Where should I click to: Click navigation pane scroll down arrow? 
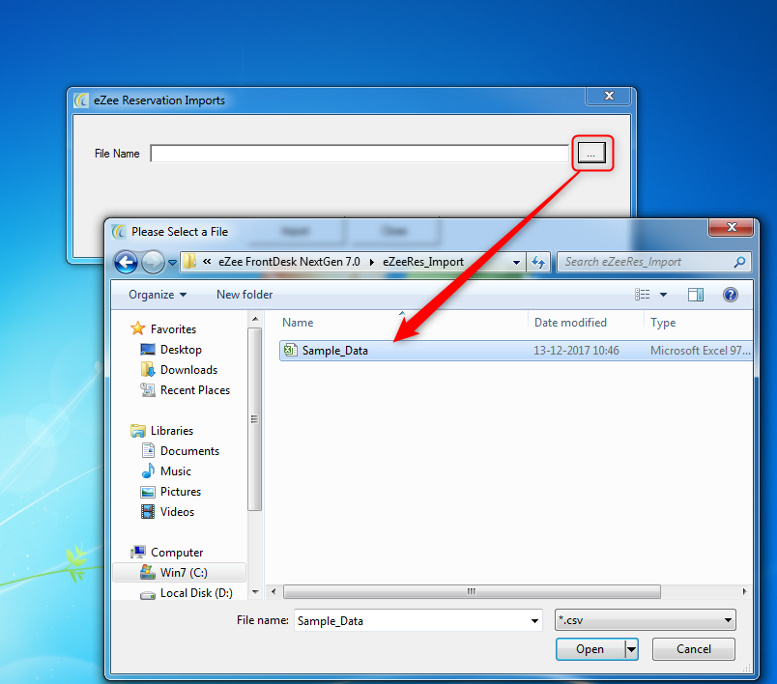coord(255,592)
